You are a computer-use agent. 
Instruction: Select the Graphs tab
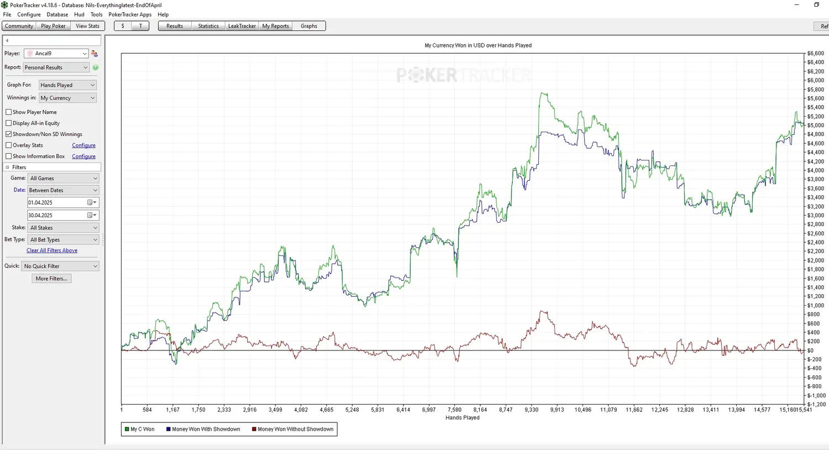point(309,26)
